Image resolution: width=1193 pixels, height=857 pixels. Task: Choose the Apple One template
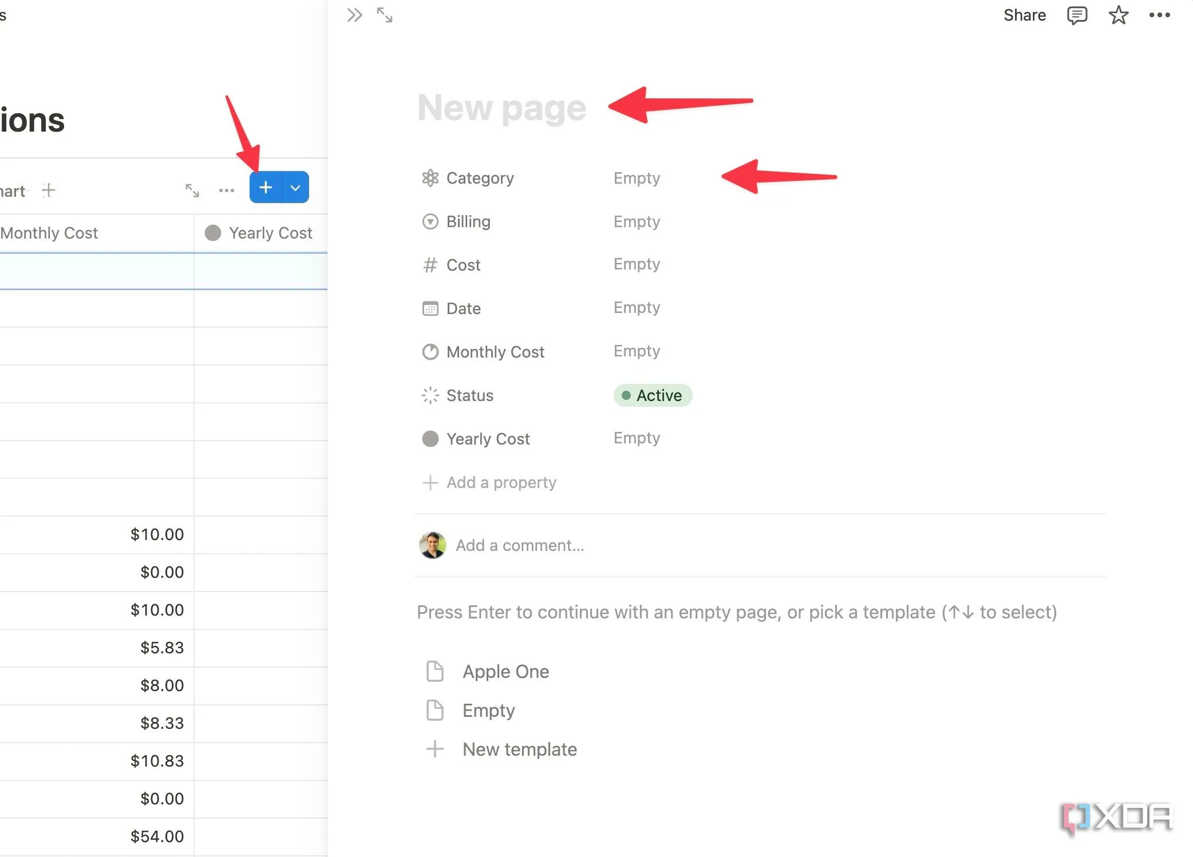point(505,671)
